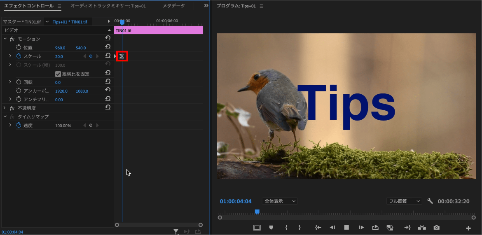Go to next 速度 keyframe
The height and width of the screenshot is (235, 482).
point(98,126)
